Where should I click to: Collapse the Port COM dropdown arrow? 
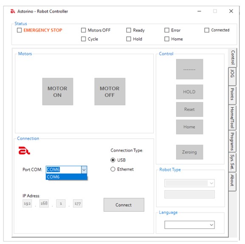(84, 170)
